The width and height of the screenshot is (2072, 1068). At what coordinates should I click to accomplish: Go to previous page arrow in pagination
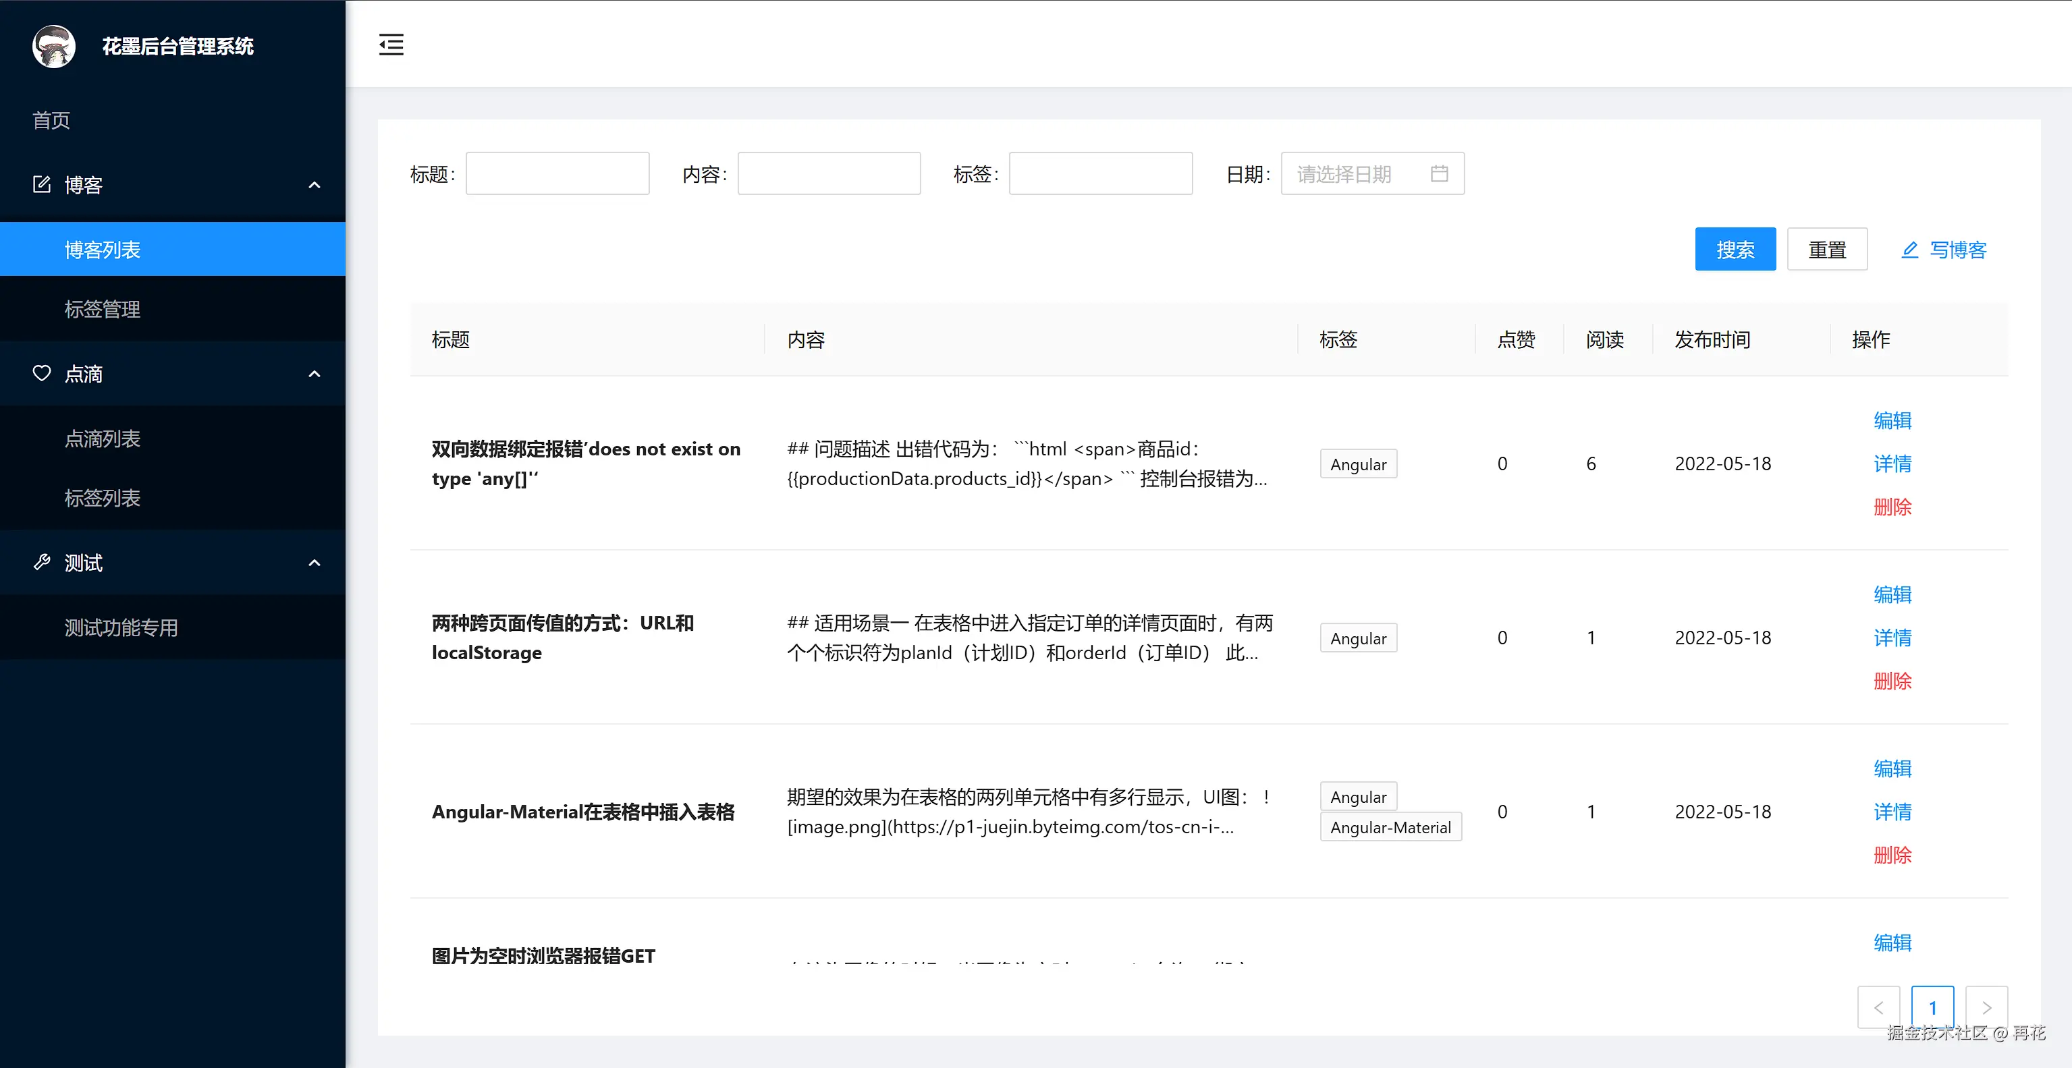tap(1878, 1007)
